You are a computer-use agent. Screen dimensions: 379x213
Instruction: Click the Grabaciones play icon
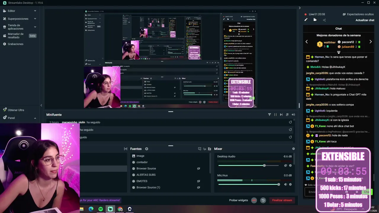4,44
